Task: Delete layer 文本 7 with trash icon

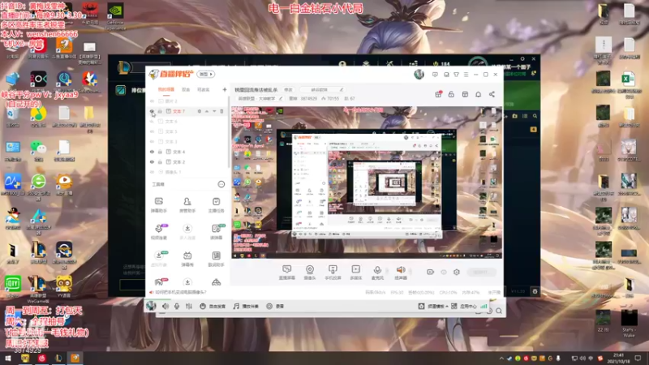Action: click(x=221, y=111)
